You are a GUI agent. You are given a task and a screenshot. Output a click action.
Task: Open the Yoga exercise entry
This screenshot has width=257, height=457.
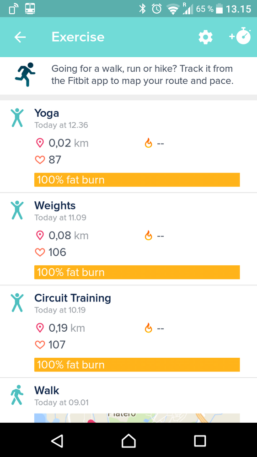click(128, 146)
